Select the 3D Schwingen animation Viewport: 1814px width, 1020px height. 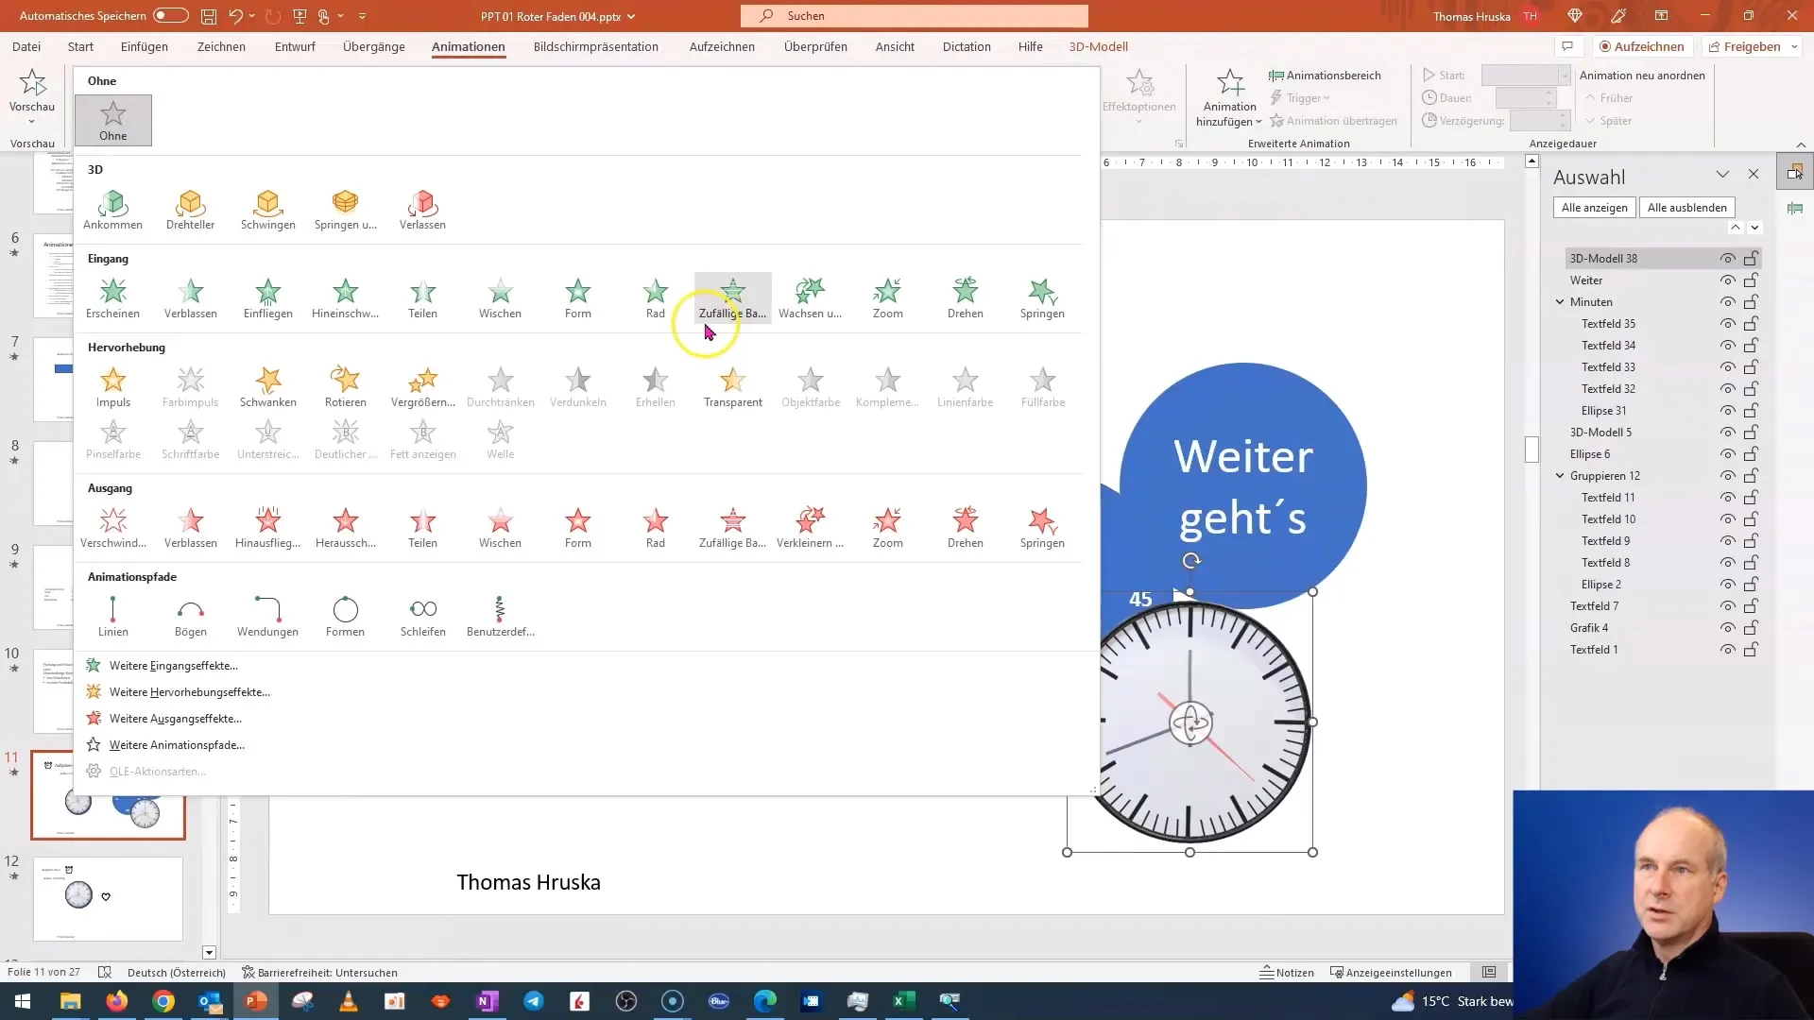point(268,210)
